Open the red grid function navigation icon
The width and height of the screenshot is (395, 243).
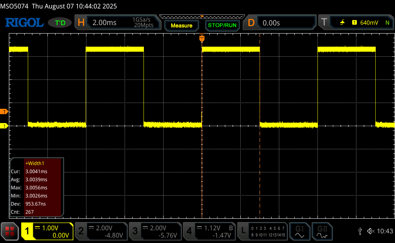click(10, 231)
